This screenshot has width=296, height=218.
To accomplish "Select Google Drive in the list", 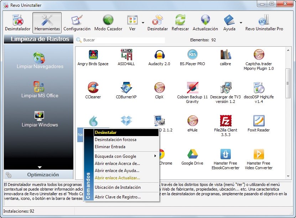I will pyautogui.click(x=192, y=157).
